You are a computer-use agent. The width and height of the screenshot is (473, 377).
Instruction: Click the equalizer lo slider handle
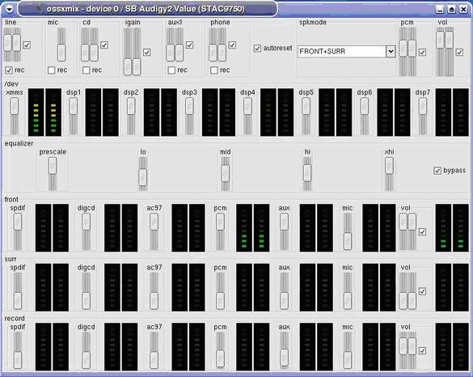[143, 177]
